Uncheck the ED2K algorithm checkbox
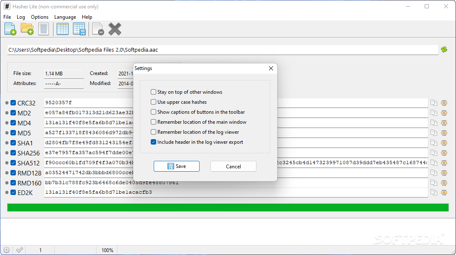 click(x=13, y=192)
